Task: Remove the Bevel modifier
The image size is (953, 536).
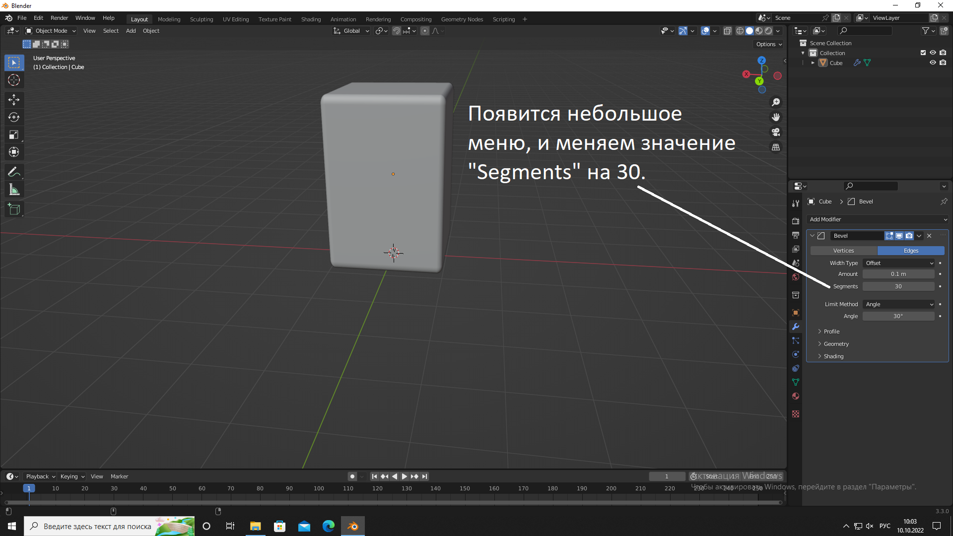Action: coord(929,236)
